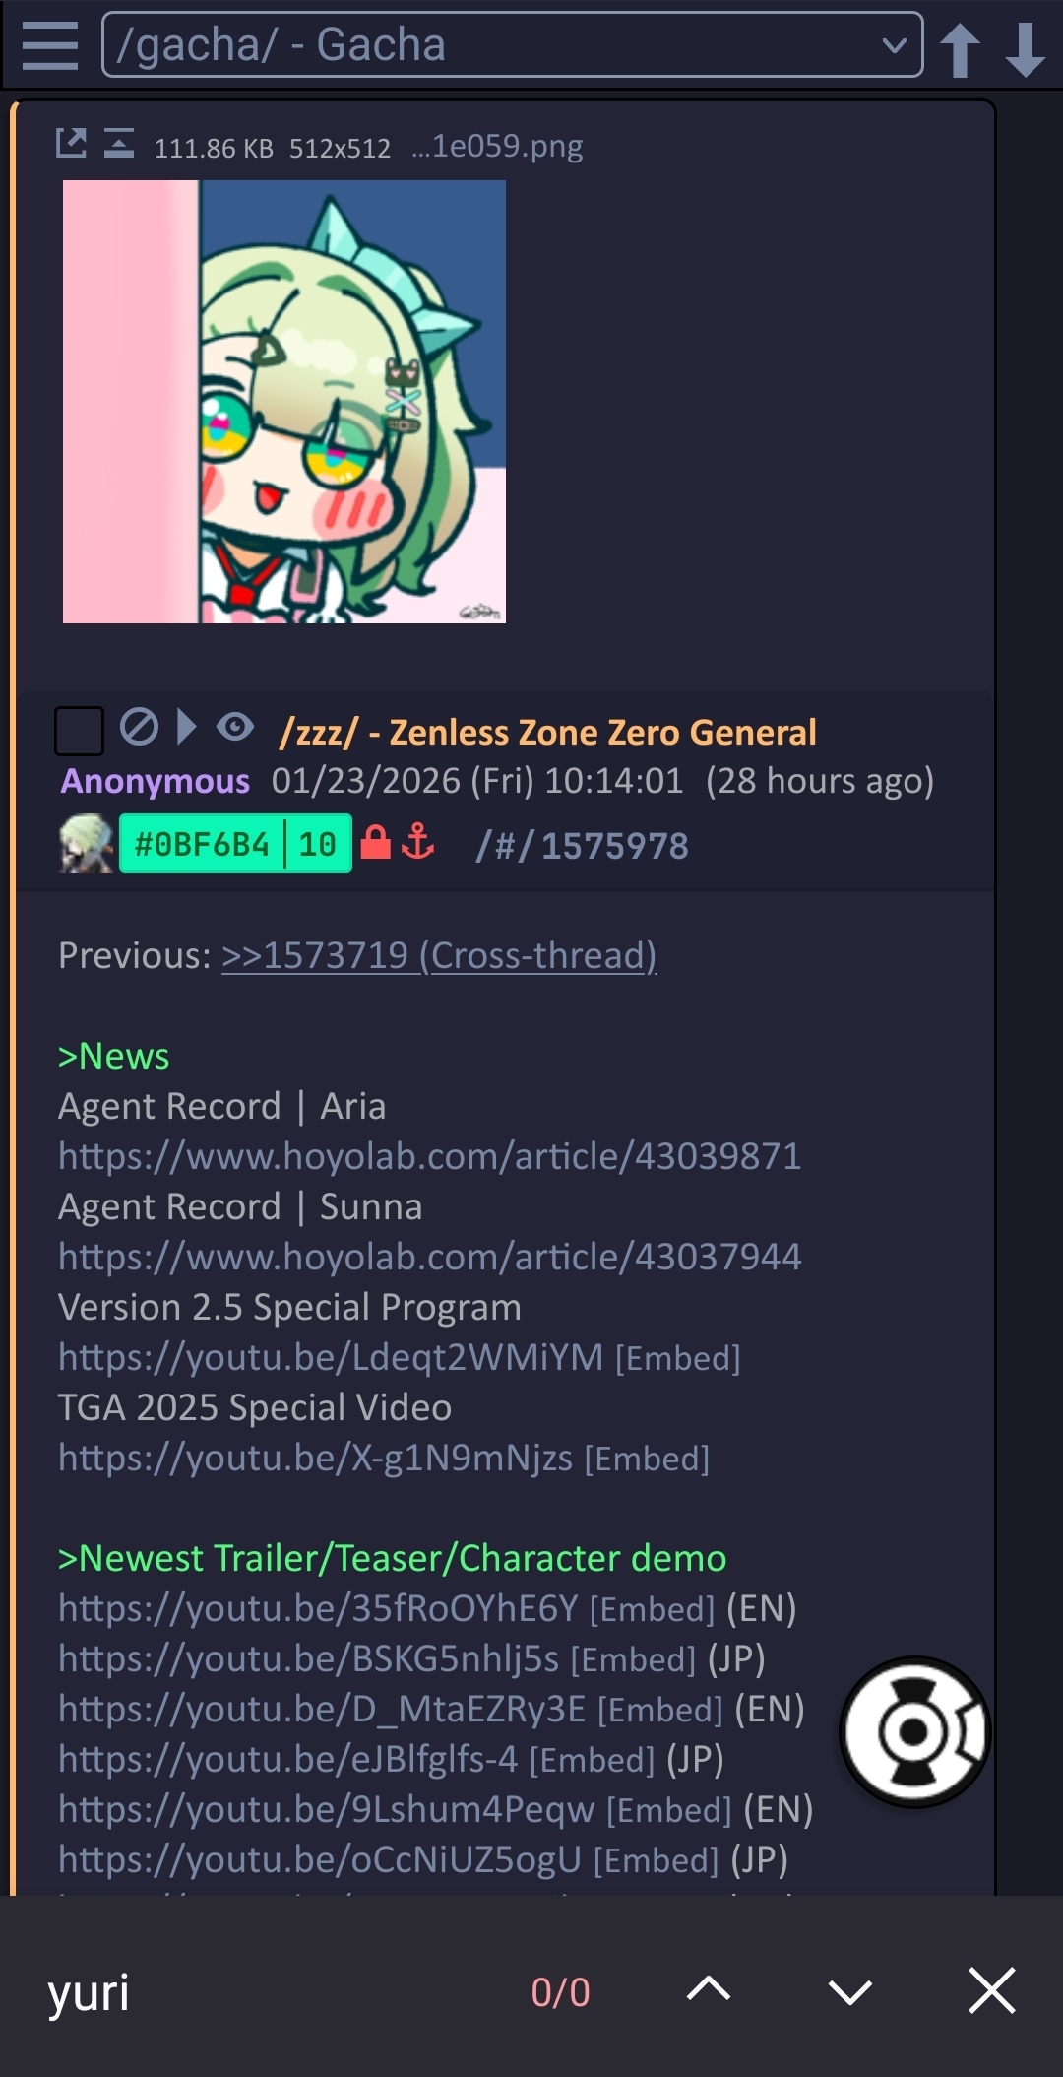Viewport: 1063px width, 2077px height.
Task: Open post number 1575978 link
Action: coord(614,846)
